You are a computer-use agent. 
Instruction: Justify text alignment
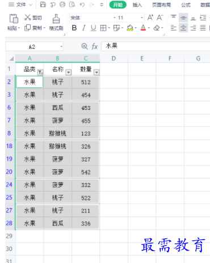coord(203,28)
